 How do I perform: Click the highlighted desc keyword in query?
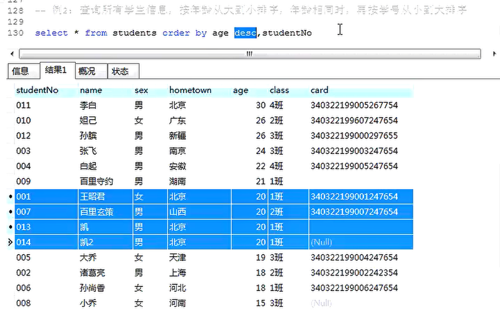pyautogui.click(x=245, y=33)
